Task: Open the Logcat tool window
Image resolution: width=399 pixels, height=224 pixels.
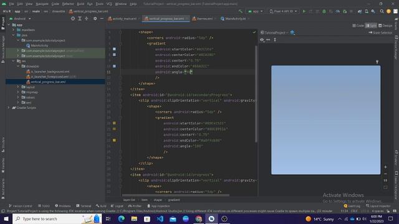Action: coord(117,206)
